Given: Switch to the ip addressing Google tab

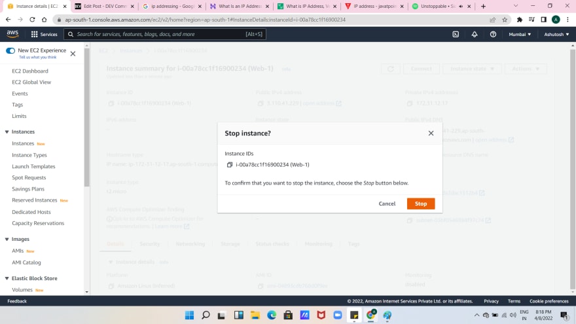Looking at the screenshot, I should point(171,7).
